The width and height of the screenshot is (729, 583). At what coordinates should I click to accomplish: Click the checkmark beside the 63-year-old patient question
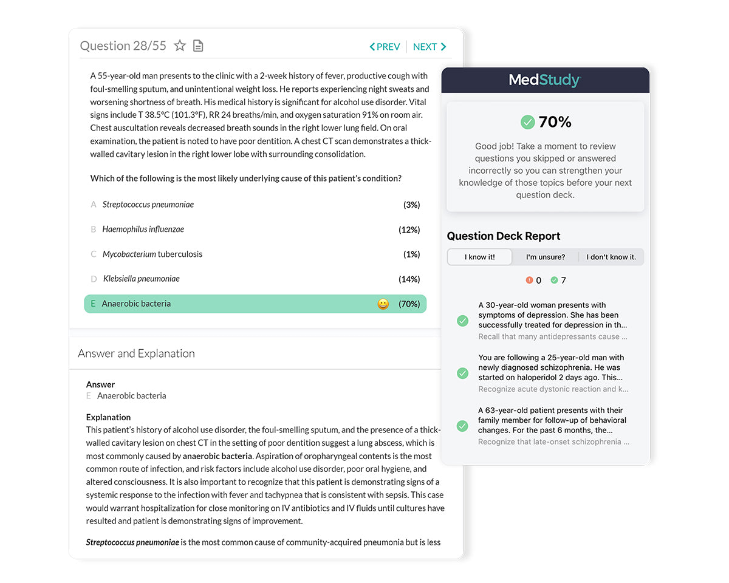click(463, 426)
